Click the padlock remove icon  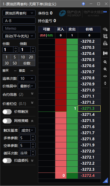click(x=105, y=43)
